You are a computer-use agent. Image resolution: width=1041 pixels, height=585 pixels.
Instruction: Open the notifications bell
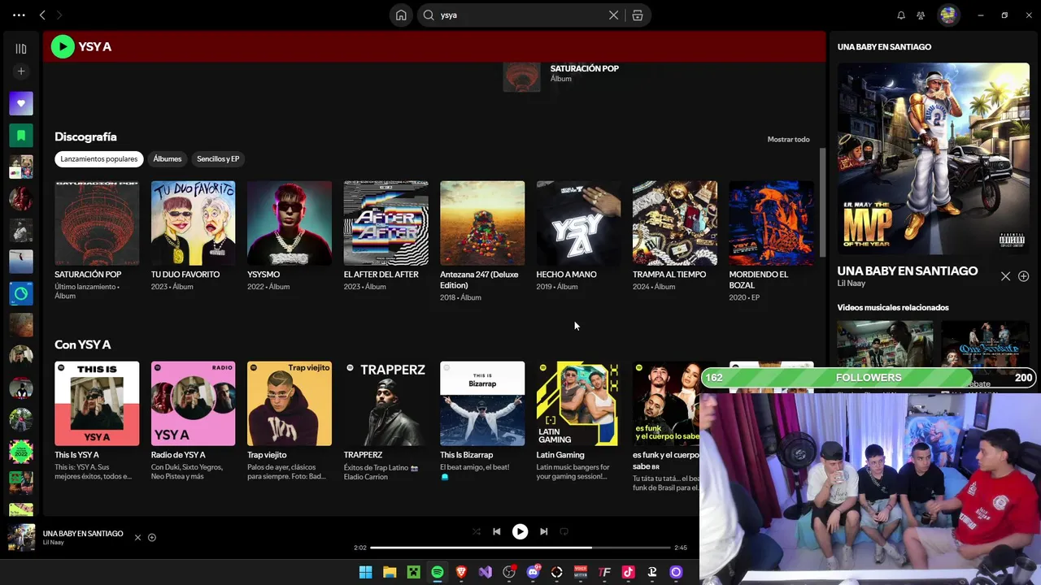point(901,15)
